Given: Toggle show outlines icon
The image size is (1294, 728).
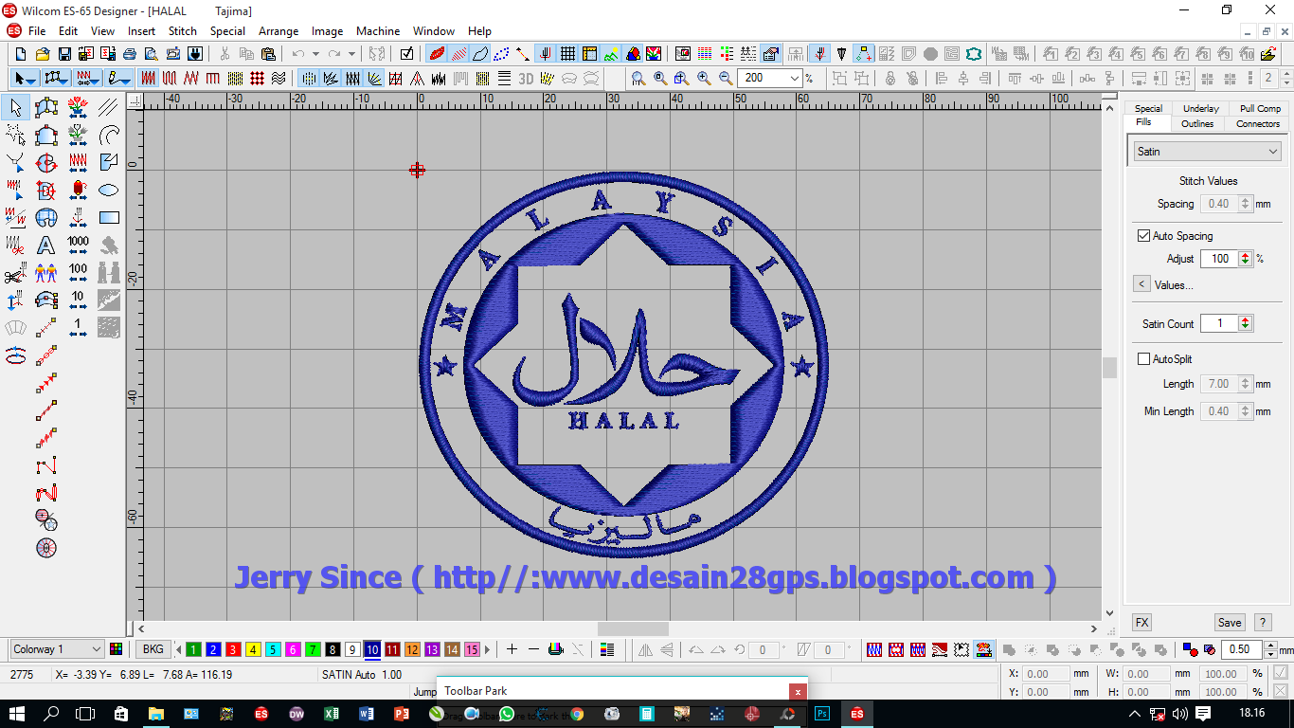Looking at the screenshot, I should (481, 54).
